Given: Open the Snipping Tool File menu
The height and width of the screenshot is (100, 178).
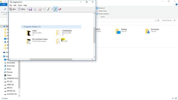Looking at the screenshot, I should tap(11, 5).
